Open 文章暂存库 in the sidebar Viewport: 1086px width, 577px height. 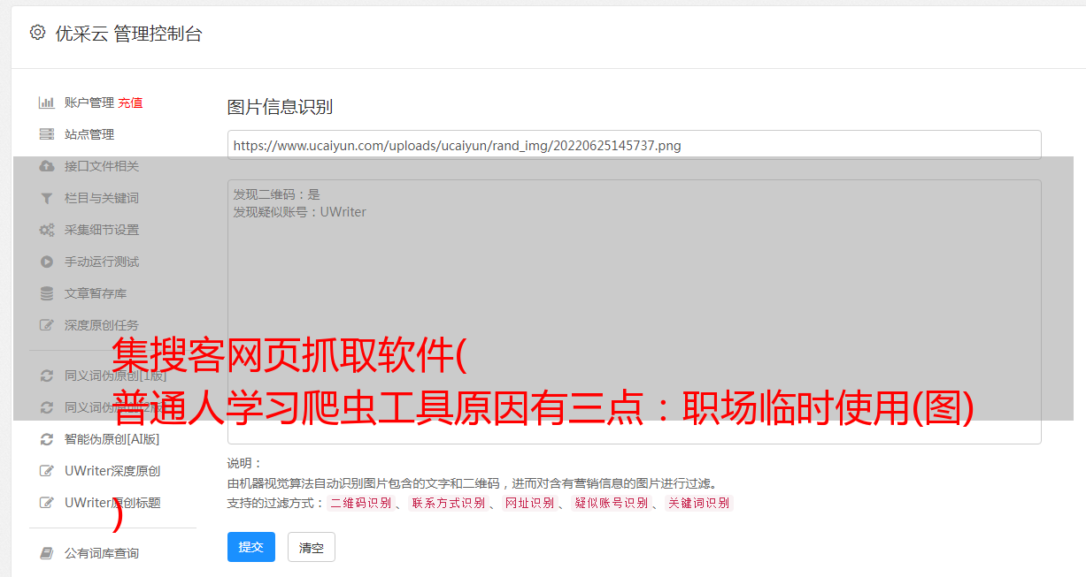click(96, 293)
